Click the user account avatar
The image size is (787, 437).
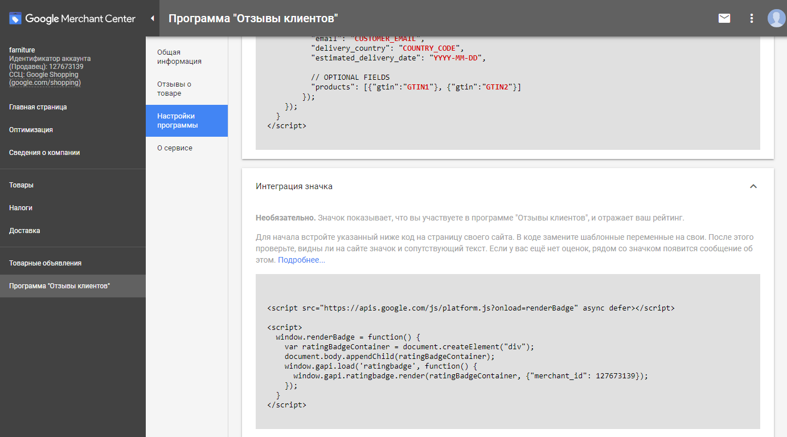776,18
